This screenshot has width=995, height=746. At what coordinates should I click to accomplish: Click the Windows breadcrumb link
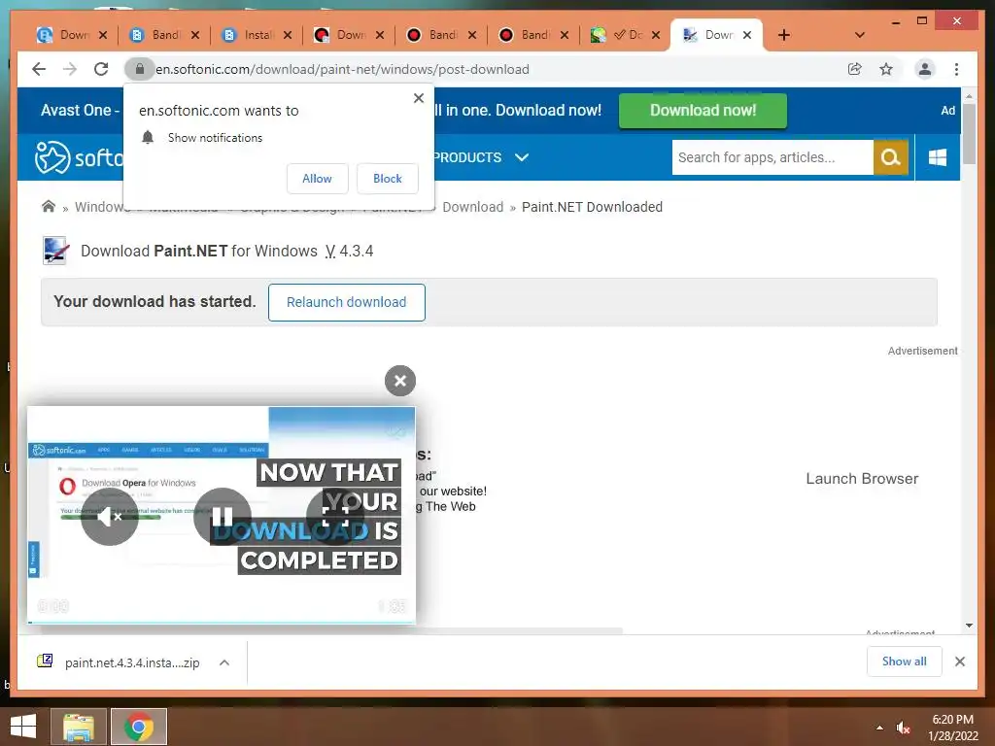[100, 207]
